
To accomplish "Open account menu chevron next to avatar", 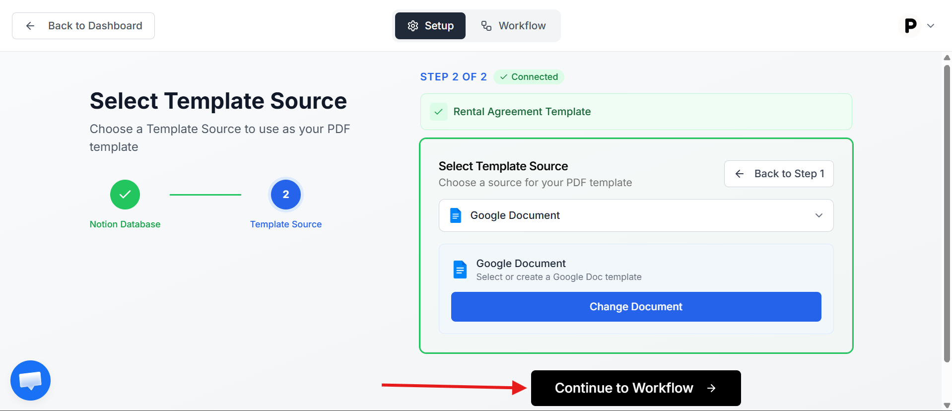I will [x=931, y=26].
